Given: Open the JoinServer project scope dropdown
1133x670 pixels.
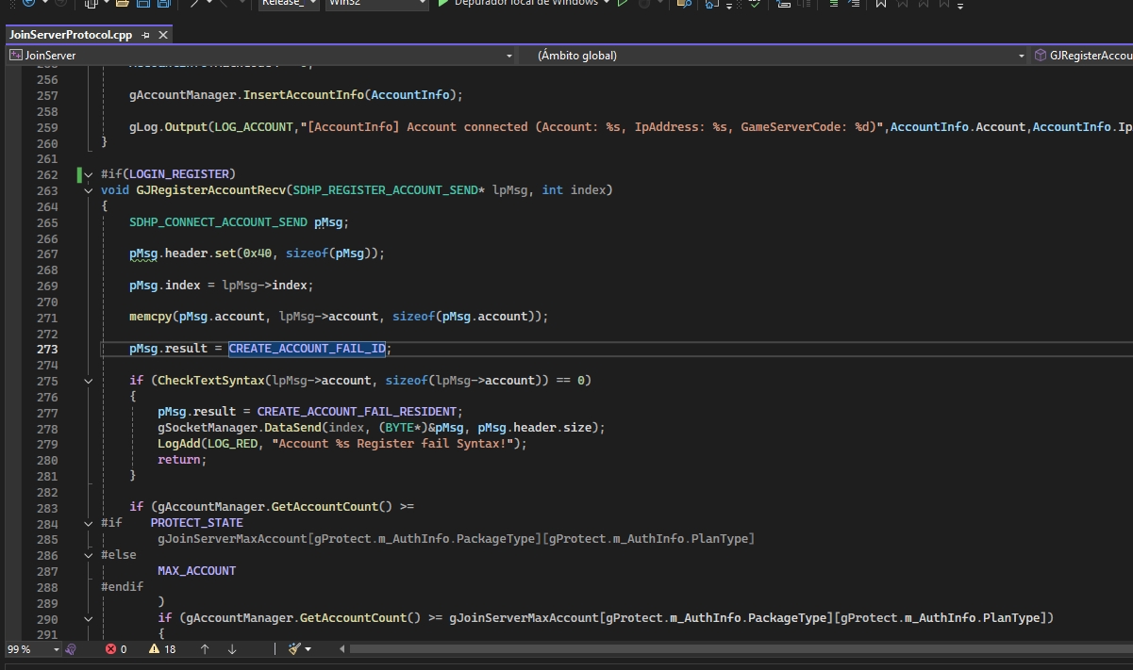Looking at the screenshot, I should (260, 56).
